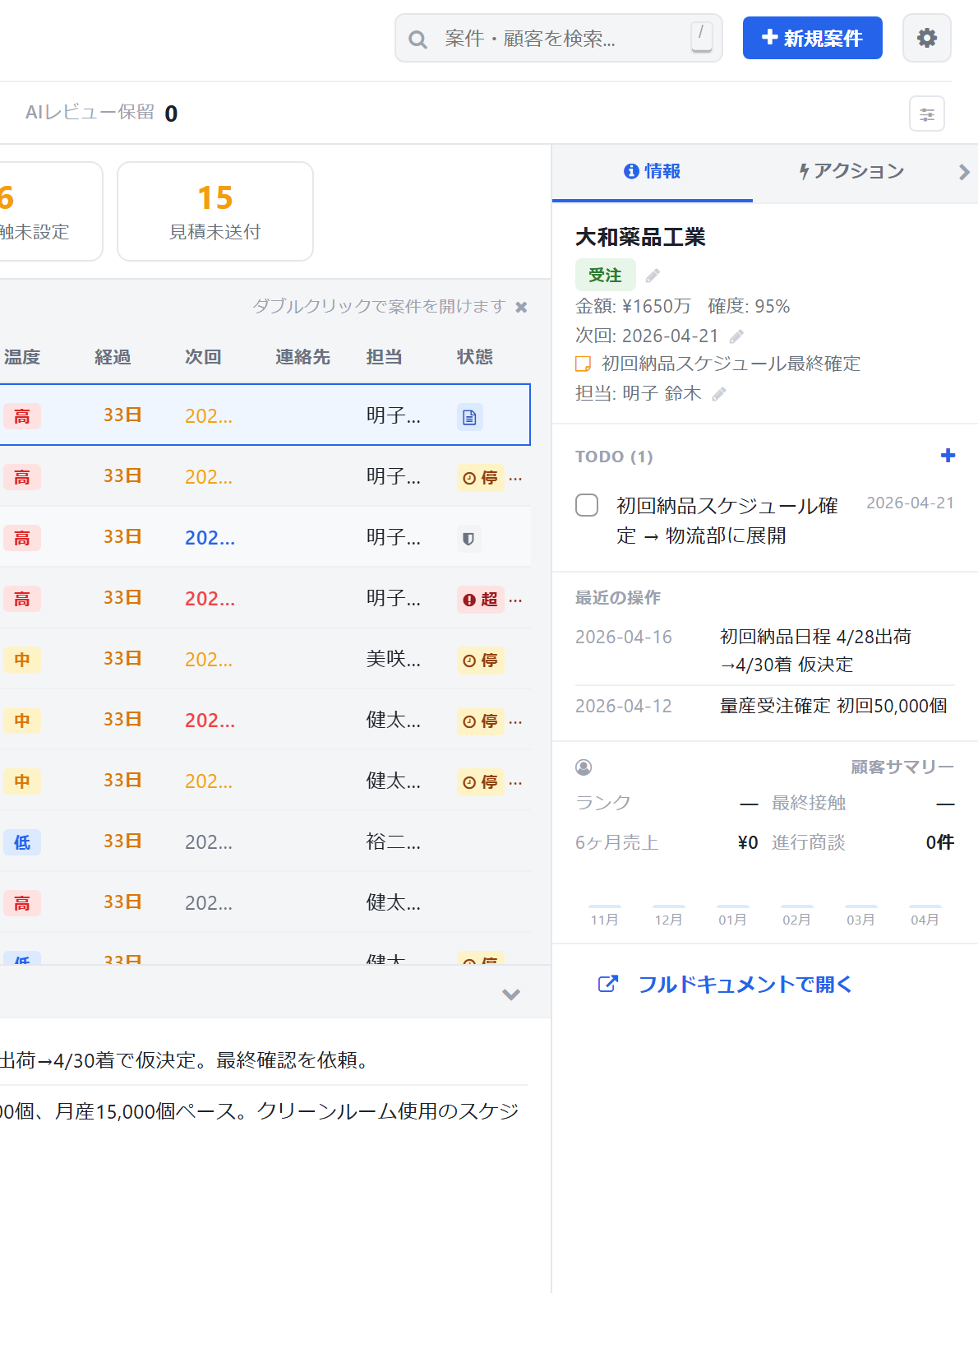Image resolution: width=978 pixels, height=1349 pixels.
Task: Check the 初回納品スケジュール確定 TODO checkbox
Action: [587, 505]
